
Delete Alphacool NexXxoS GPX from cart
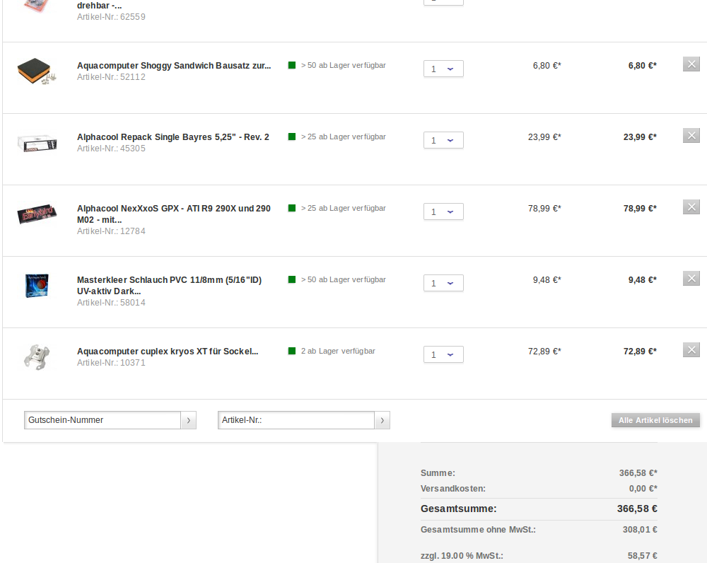[691, 207]
